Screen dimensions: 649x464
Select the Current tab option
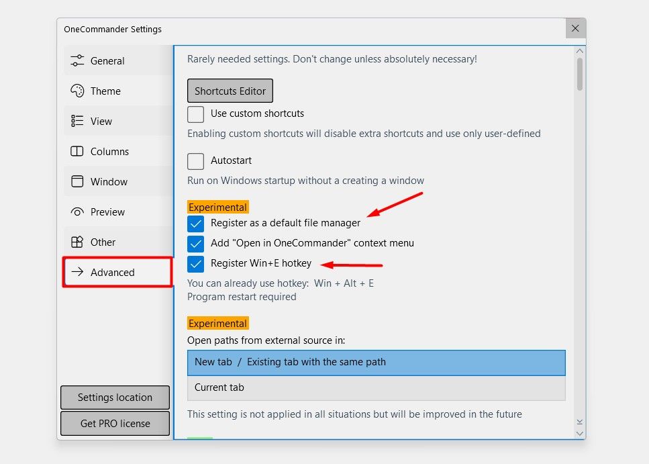[x=376, y=387]
